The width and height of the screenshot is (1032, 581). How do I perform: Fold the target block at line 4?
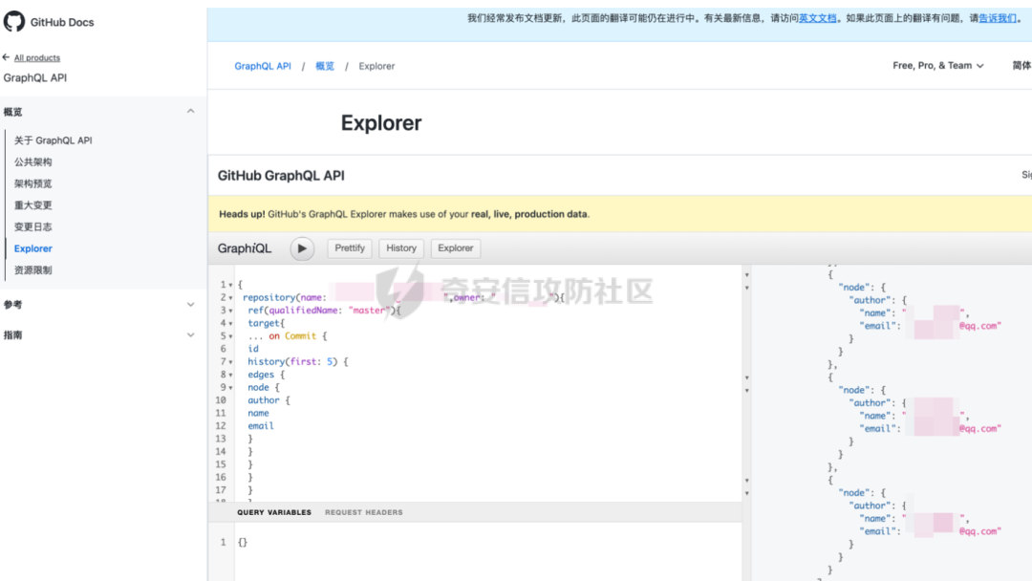(230, 324)
